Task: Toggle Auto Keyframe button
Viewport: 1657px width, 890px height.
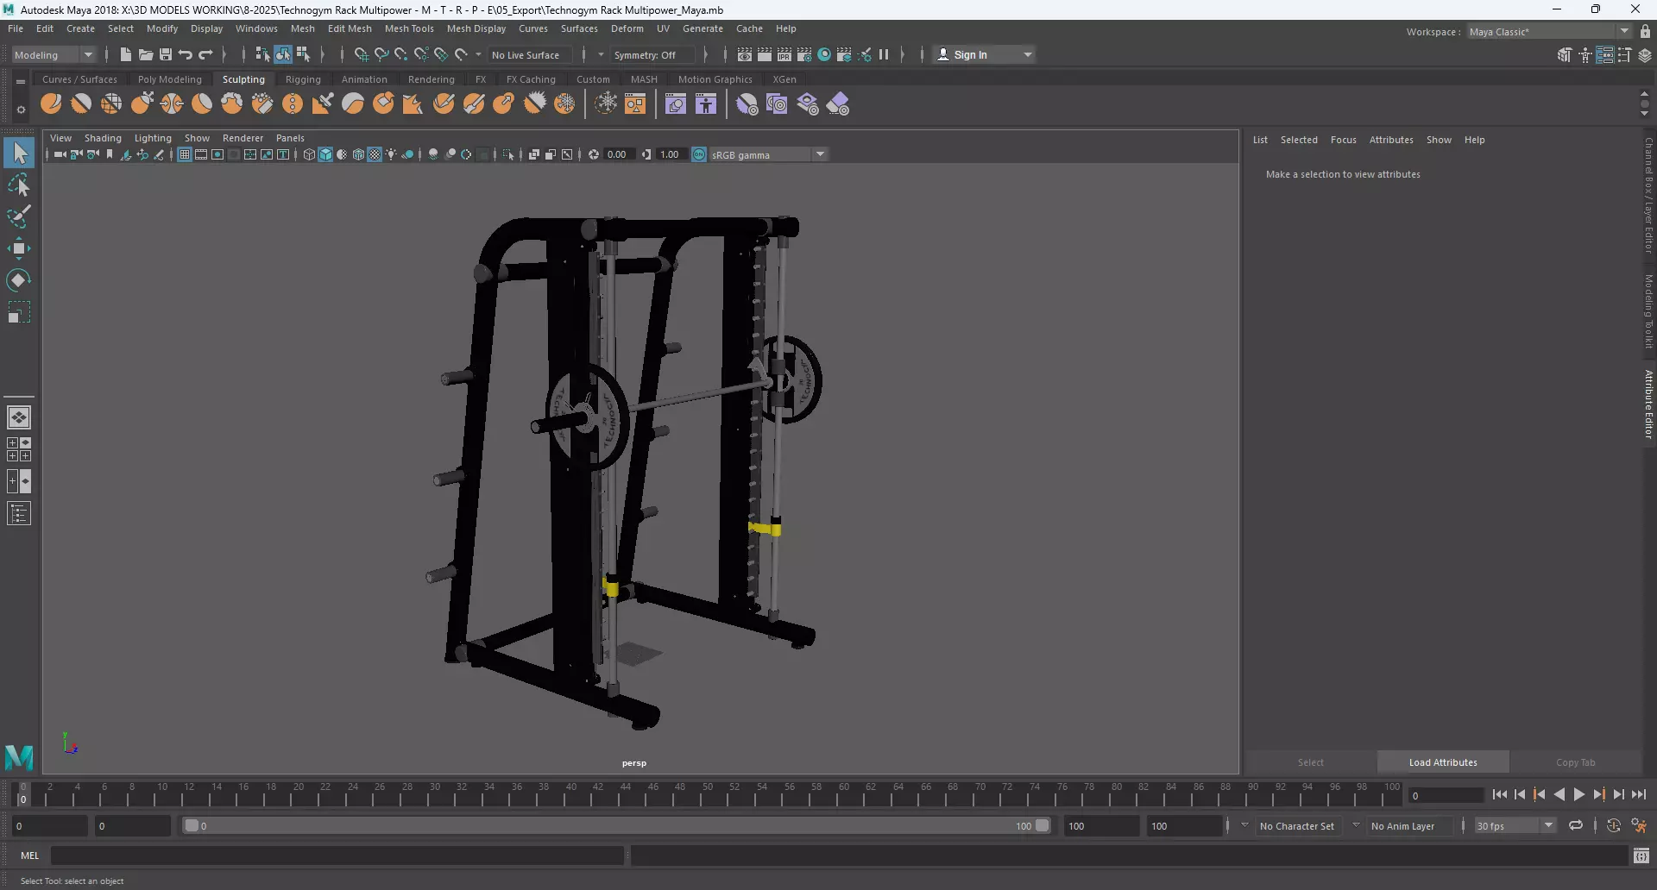Action: click(x=1614, y=826)
